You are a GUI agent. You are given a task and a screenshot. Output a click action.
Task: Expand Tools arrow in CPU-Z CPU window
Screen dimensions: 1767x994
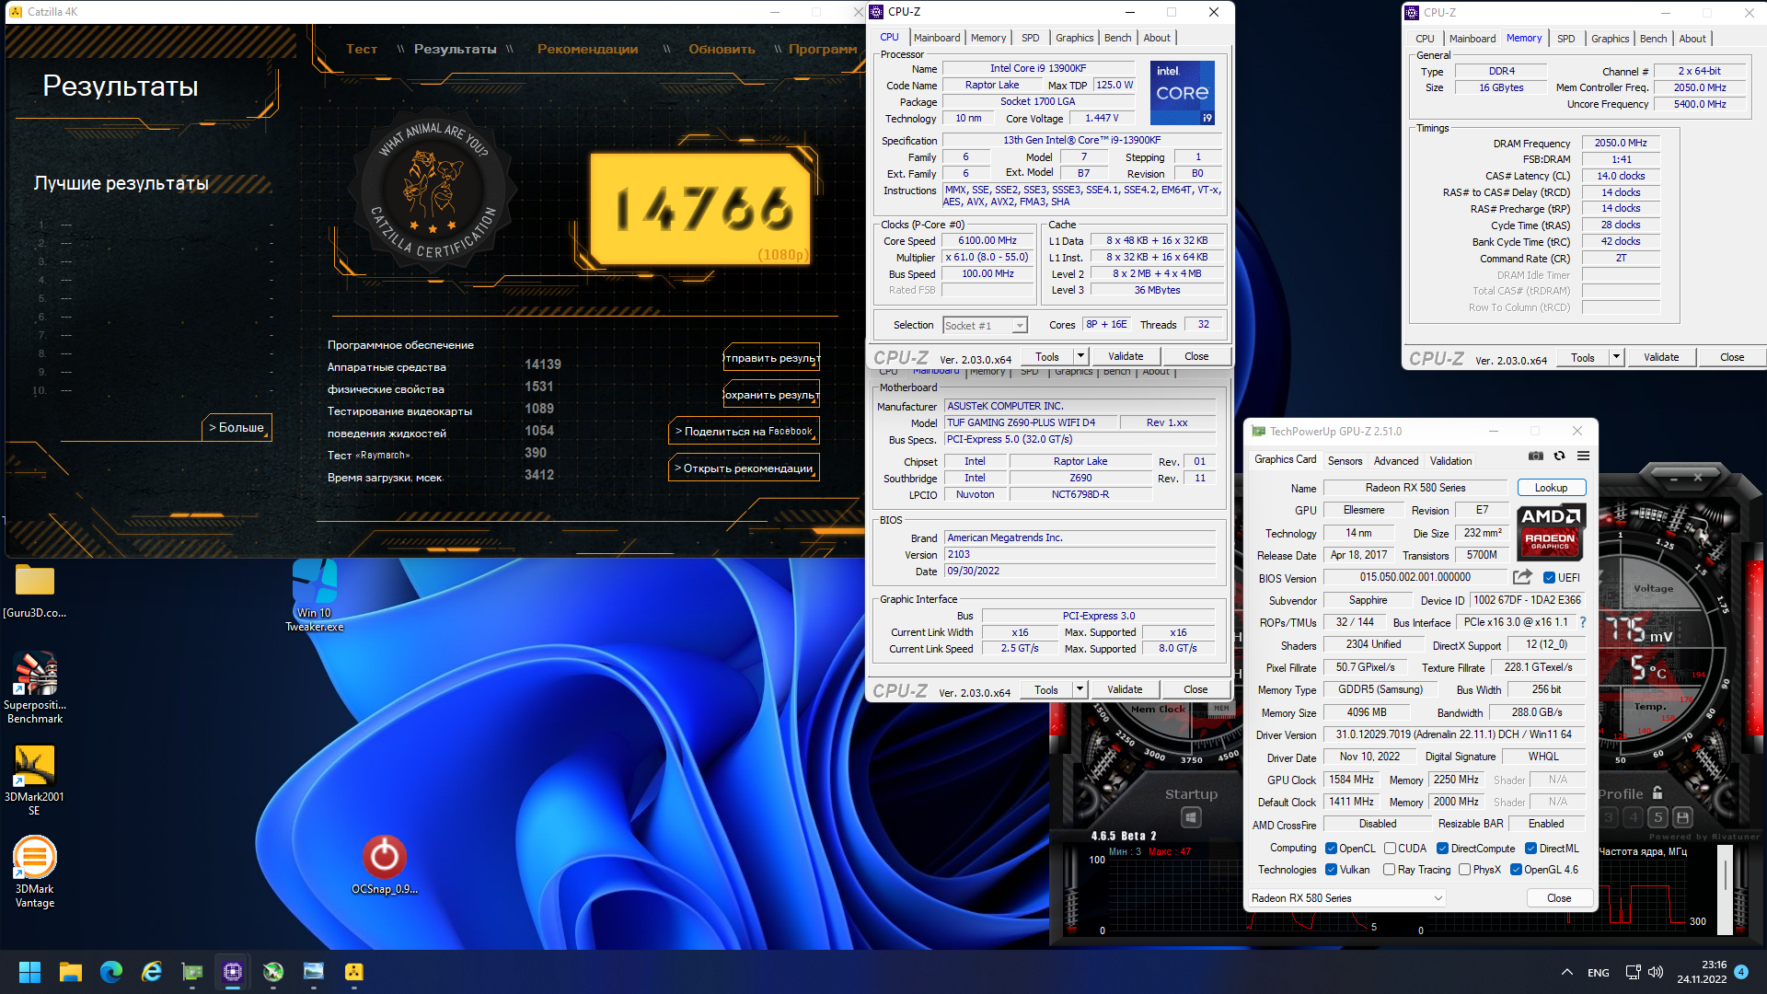pos(1080,356)
